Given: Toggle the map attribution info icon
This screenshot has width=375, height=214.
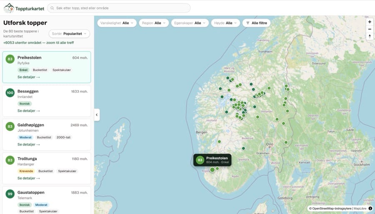Looking at the screenshot, I should (370, 209).
